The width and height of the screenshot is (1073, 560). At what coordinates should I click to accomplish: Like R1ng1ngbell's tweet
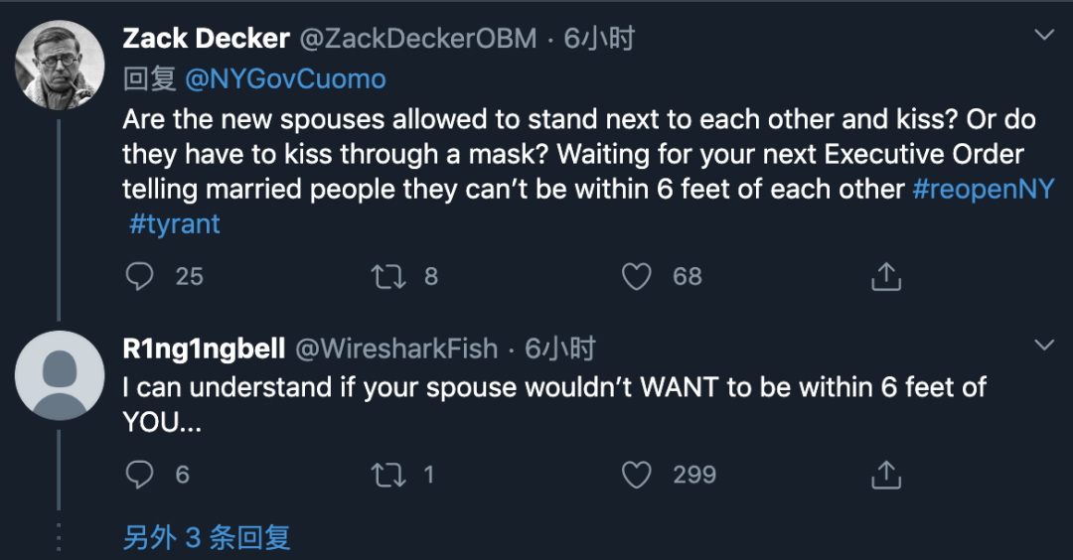point(637,475)
